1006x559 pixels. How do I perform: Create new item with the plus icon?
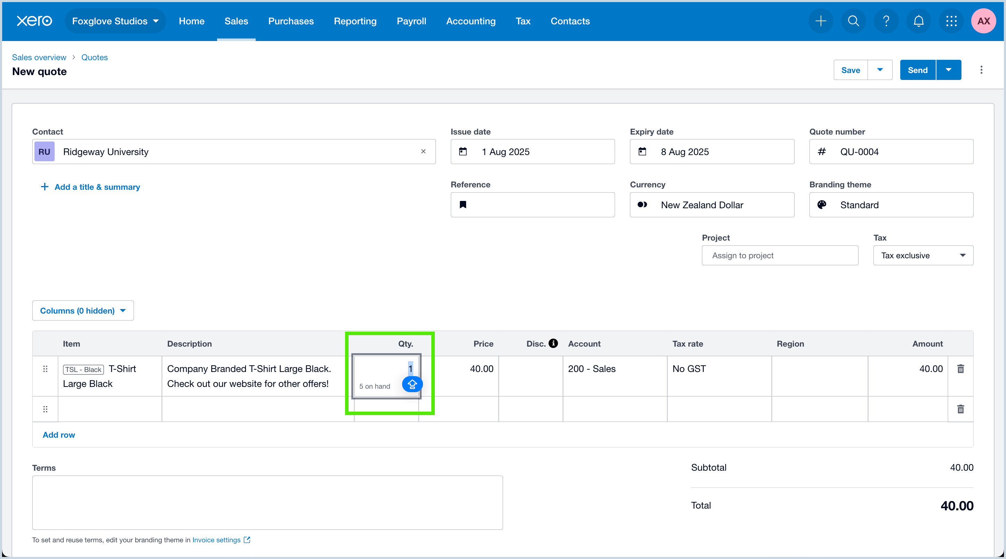(821, 21)
